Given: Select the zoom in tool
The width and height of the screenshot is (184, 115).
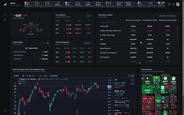Looking at the screenshot, I should (x=15, y=109).
